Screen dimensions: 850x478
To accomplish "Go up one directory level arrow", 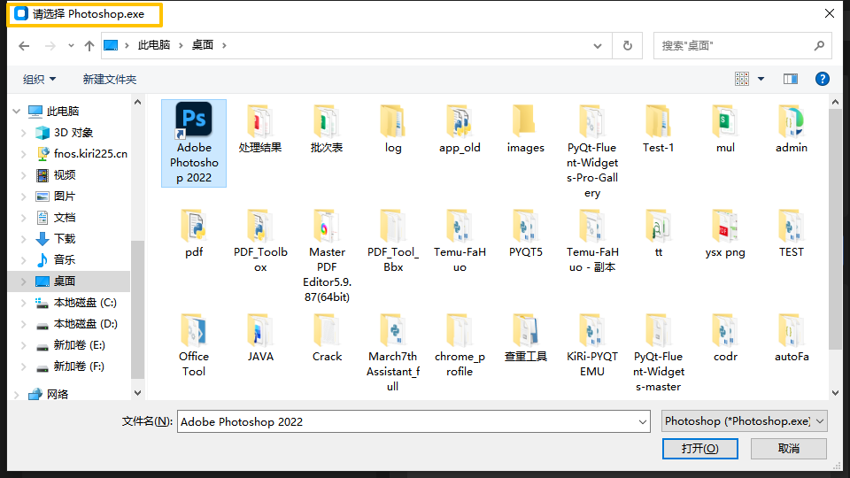I will point(89,45).
